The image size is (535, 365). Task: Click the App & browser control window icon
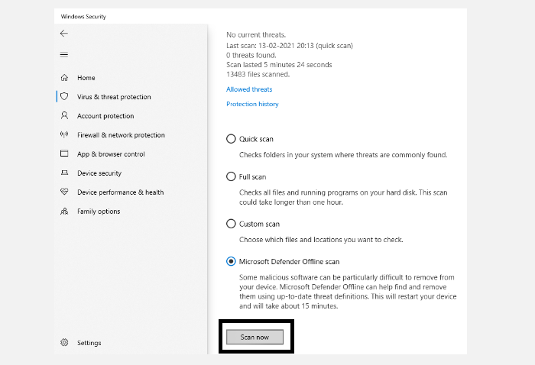64,153
